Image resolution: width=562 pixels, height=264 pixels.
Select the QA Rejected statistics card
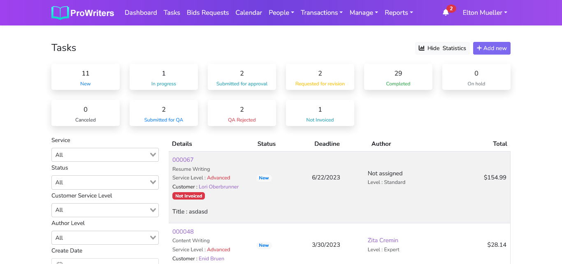[242, 113]
